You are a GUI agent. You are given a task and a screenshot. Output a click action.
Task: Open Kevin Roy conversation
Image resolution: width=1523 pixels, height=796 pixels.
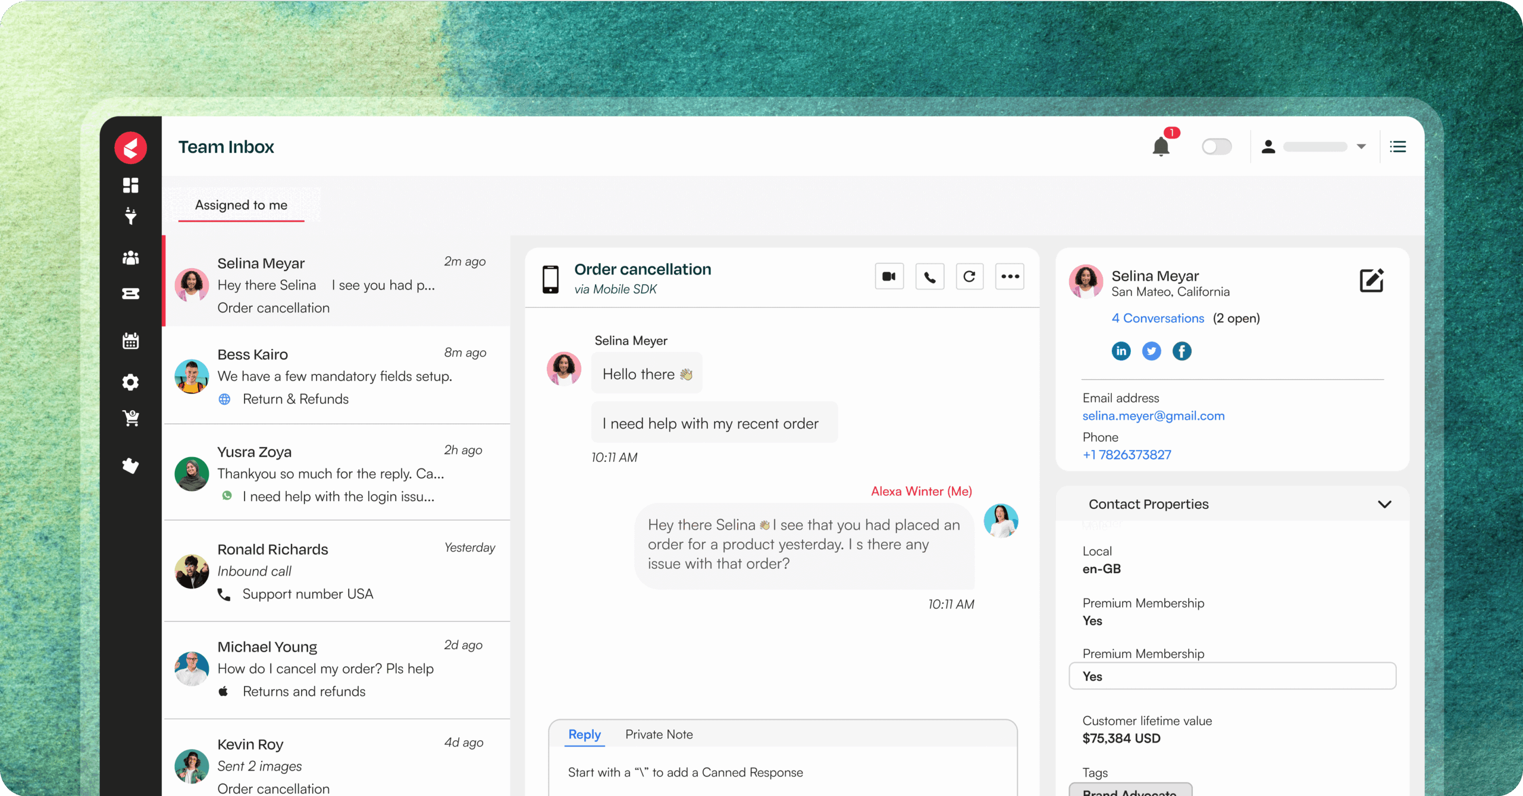(337, 759)
